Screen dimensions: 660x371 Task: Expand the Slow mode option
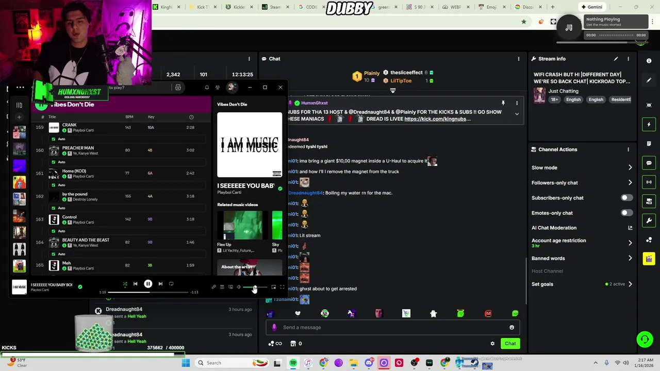(x=630, y=167)
